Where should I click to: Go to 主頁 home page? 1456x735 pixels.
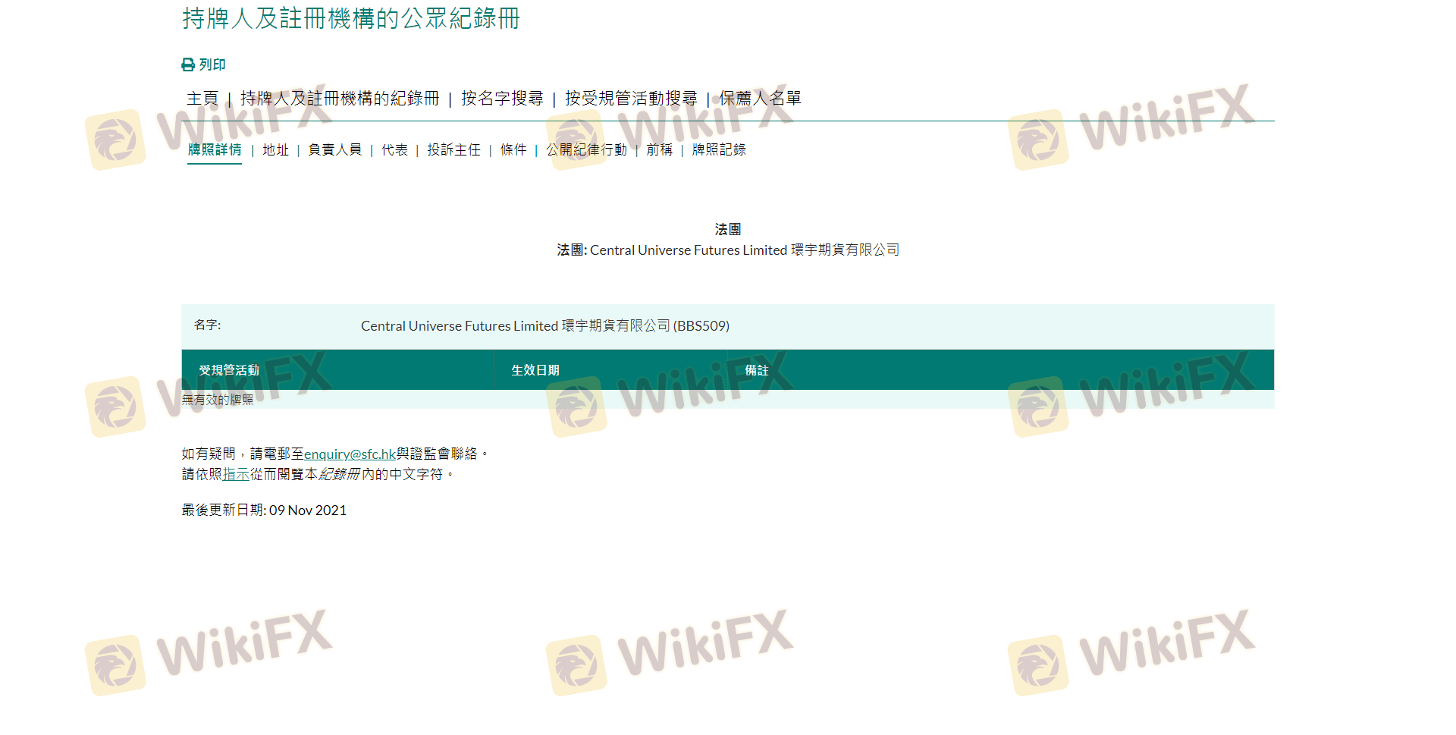[x=202, y=99]
